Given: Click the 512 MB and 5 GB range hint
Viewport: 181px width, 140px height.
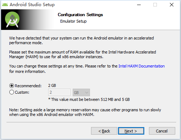Looking at the screenshot, I should coord(89,99).
